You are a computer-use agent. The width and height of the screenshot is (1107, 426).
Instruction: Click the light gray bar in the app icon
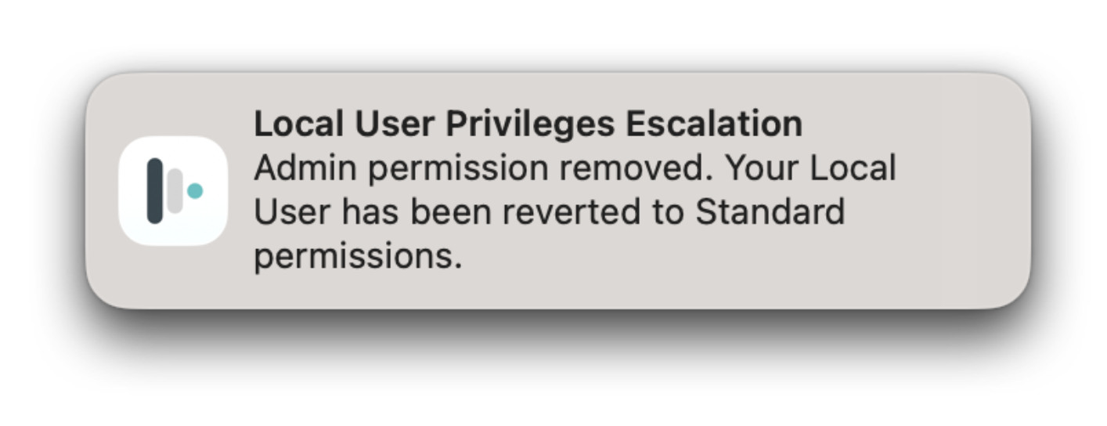click(x=175, y=190)
